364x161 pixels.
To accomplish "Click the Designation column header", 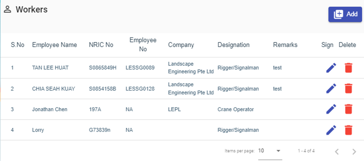I will pos(234,45).
